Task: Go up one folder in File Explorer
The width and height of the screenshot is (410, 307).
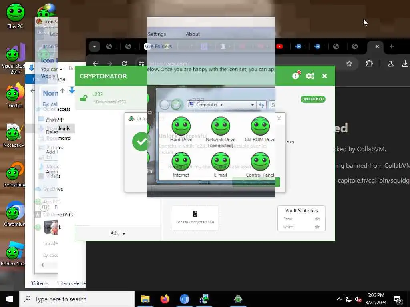Action: (62, 91)
